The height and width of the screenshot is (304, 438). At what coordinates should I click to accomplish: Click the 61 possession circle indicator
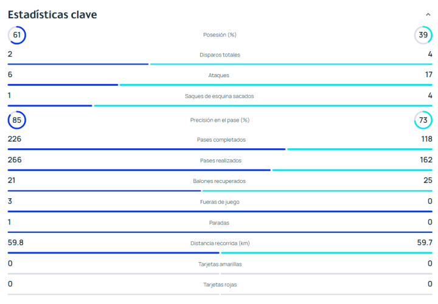16,35
